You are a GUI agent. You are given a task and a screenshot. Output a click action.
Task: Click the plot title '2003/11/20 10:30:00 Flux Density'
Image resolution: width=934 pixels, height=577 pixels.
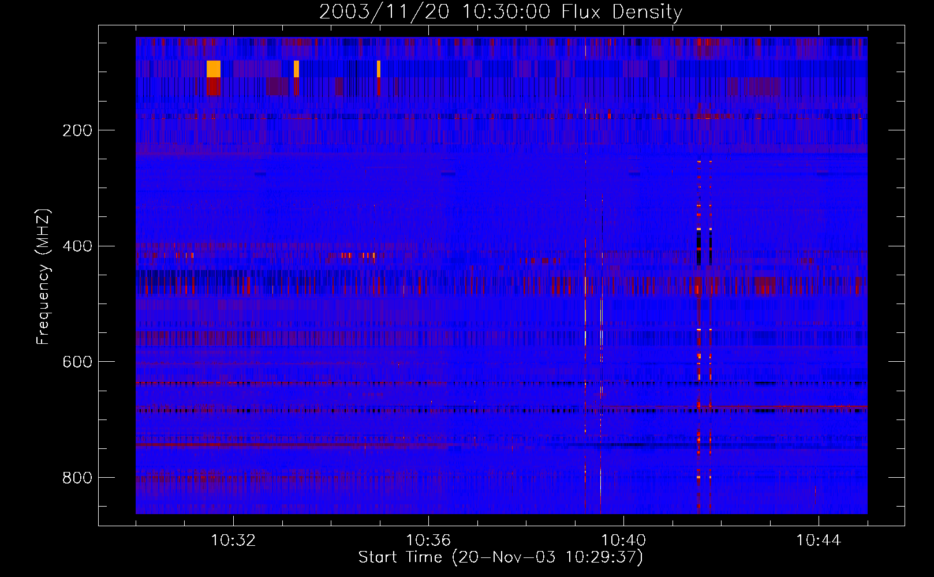pos(501,12)
